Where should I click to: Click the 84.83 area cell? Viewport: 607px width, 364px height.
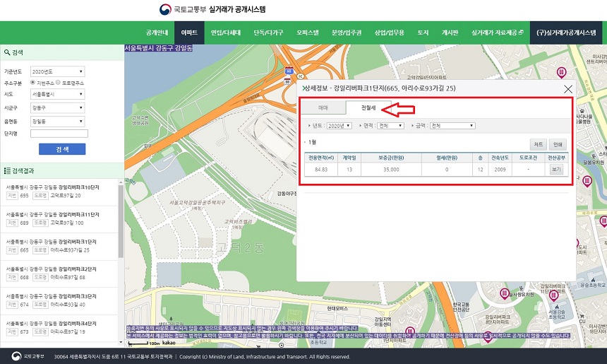321,170
